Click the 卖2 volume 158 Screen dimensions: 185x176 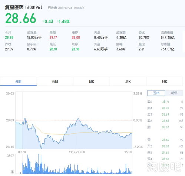click(181, 121)
